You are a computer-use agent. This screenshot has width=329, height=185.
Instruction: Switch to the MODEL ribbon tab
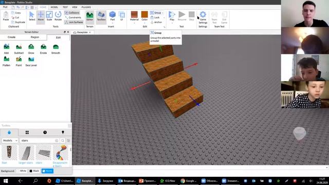click(x=54, y=7)
